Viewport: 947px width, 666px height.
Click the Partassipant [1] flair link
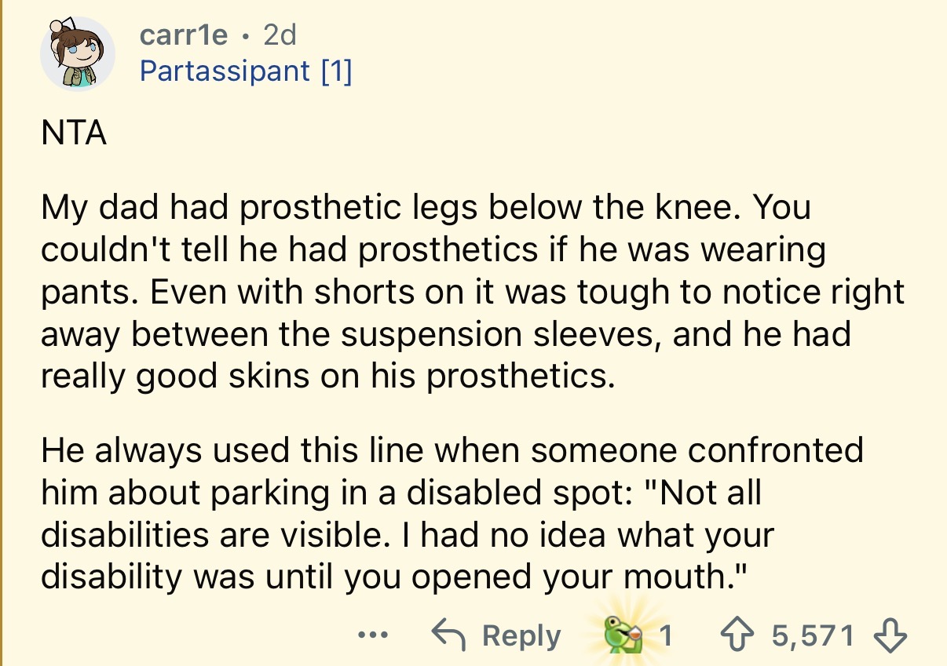pos(246,71)
